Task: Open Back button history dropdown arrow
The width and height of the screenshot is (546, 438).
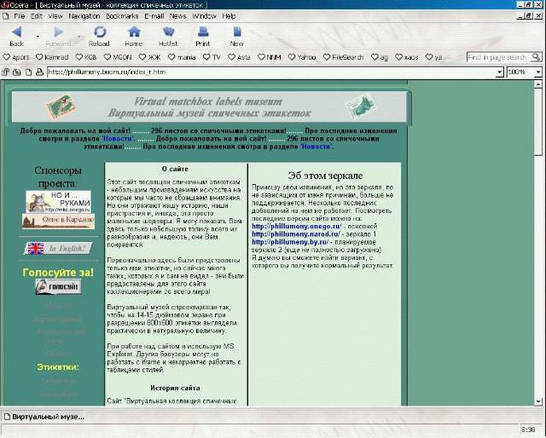Action: 38,36
